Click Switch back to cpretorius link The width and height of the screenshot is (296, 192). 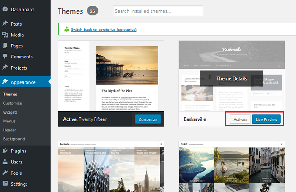[x=104, y=30]
